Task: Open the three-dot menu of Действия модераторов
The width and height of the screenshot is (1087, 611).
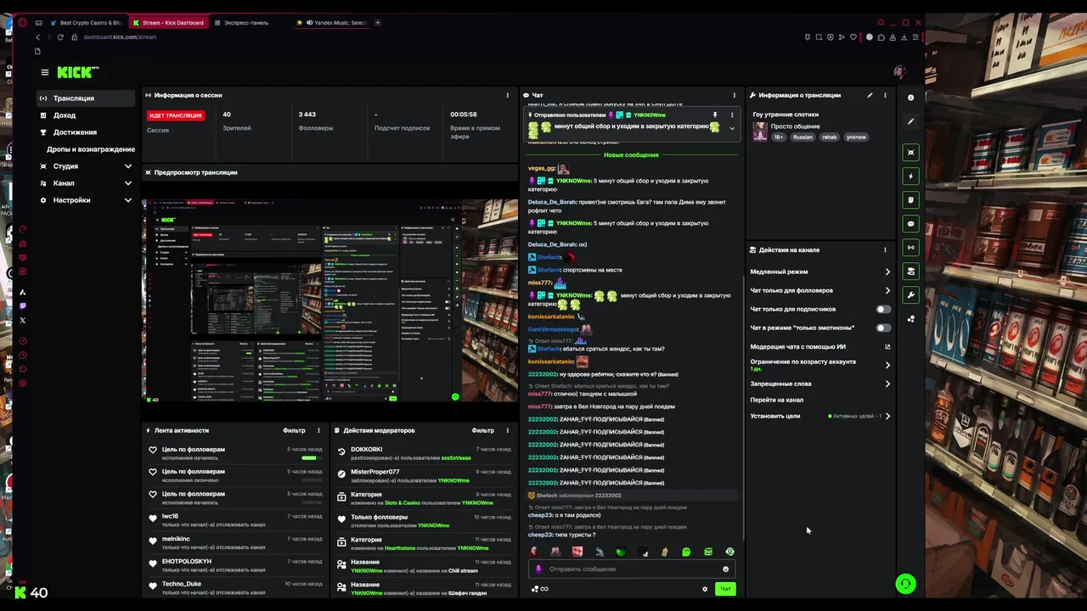Action: [508, 430]
